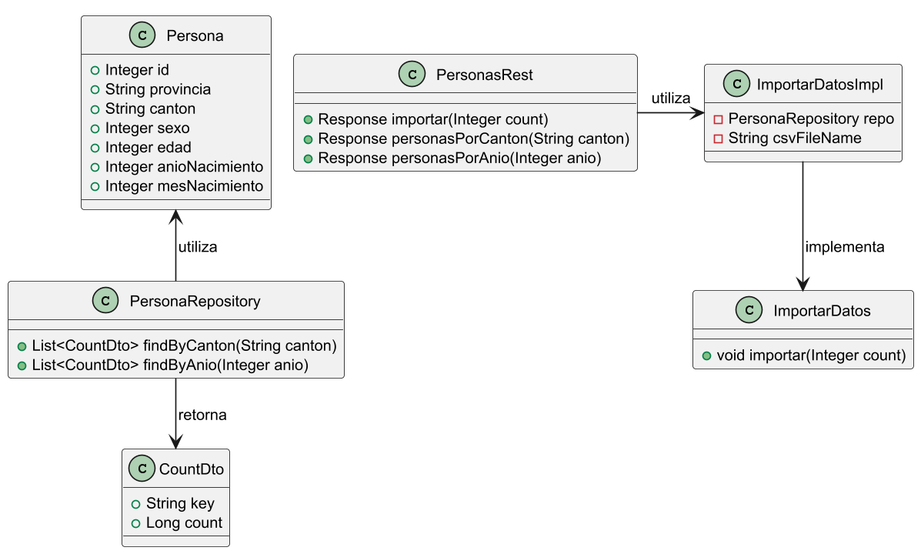Click the PersonasRest class circle icon
Image resolution: width=921 pixels, height=554 pixels.
412,75
